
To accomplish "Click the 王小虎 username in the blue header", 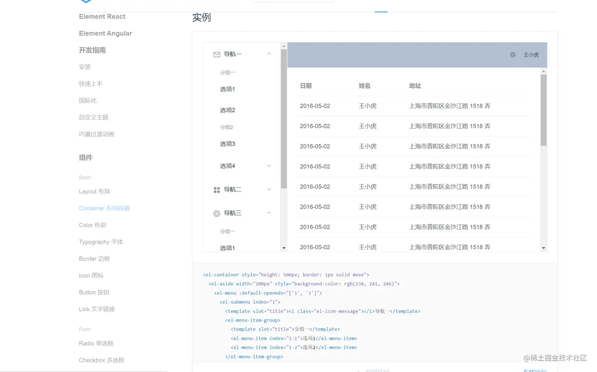I will coord(531,55).
